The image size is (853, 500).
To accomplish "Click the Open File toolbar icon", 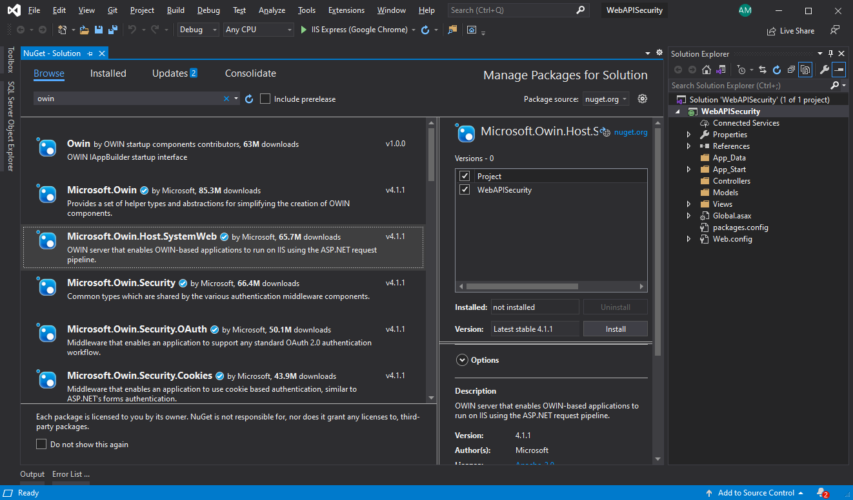I will (x=84, y=30).
